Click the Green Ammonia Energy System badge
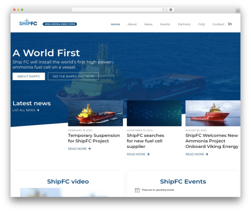Screen dimensions: 251x212 60,24
